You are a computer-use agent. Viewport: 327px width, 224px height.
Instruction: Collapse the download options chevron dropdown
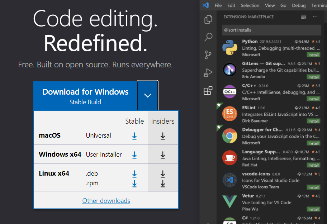(148, 95)
